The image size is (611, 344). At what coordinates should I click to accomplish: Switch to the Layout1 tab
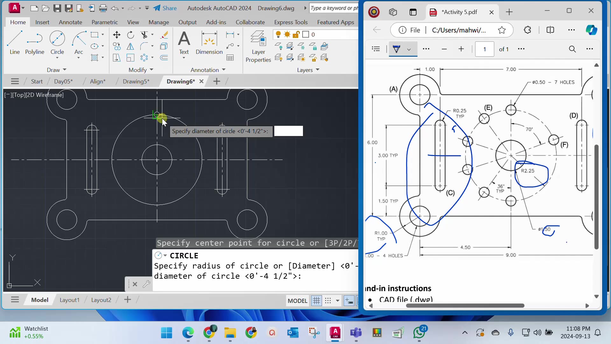69,300
